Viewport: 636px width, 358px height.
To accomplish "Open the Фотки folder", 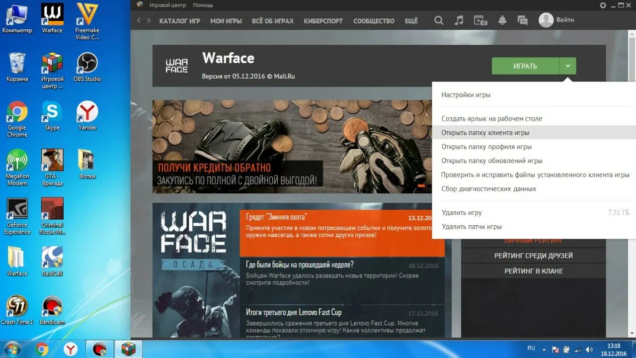I will 87,165.
